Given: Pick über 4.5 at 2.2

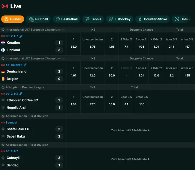Looking at the screenshot, I should point(172,73).
